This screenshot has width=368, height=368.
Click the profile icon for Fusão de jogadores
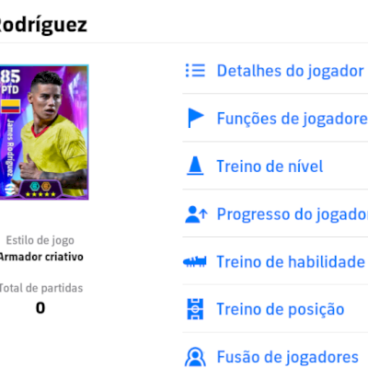(195, 357)
